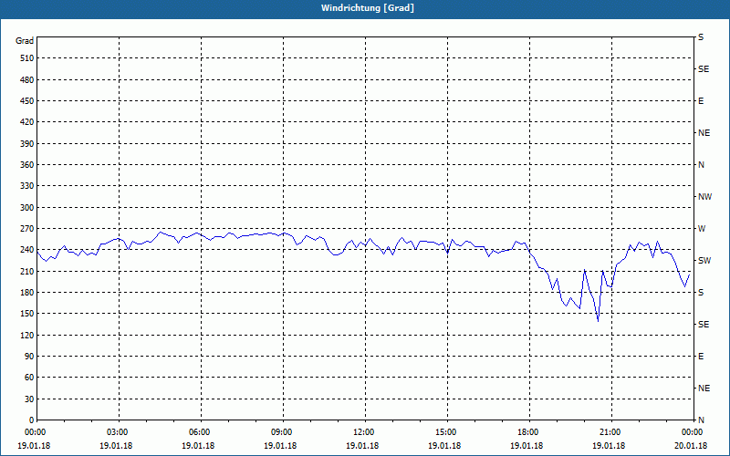Select the W compass label
This screenshot has height=456, width=730.
(x=702, y=229)
